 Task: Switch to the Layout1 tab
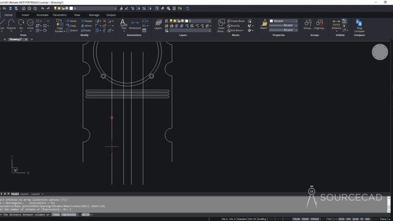click(25, 194)
